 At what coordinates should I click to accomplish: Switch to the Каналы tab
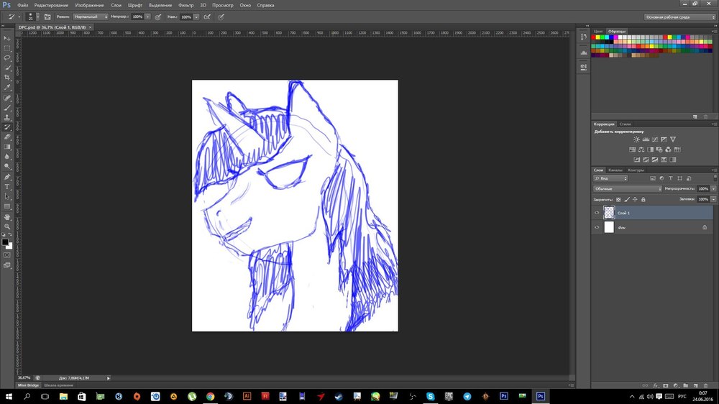(x=615, y=170)
